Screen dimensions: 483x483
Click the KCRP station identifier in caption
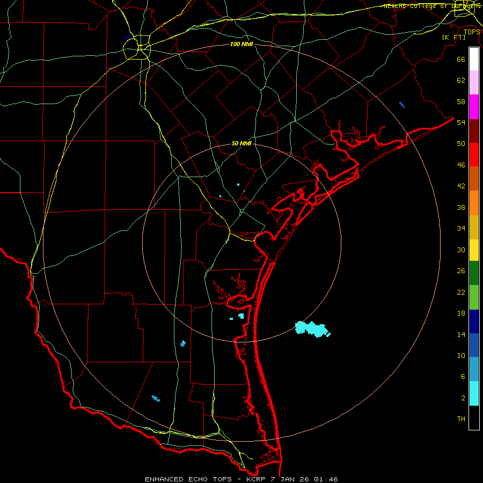(x=255, y=479)
